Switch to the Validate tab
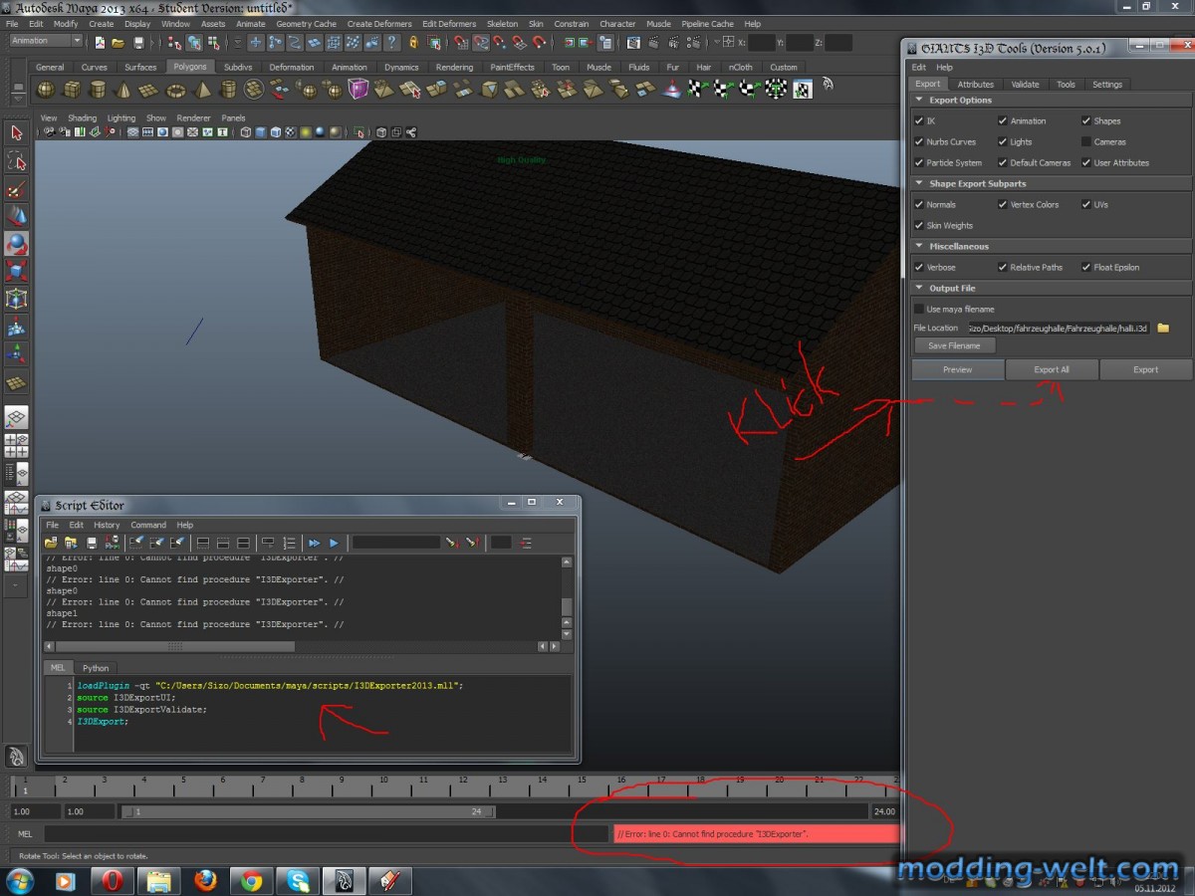Viewport: 1195px width, 896px height. pyautogui.click(x=1025, y=85)
